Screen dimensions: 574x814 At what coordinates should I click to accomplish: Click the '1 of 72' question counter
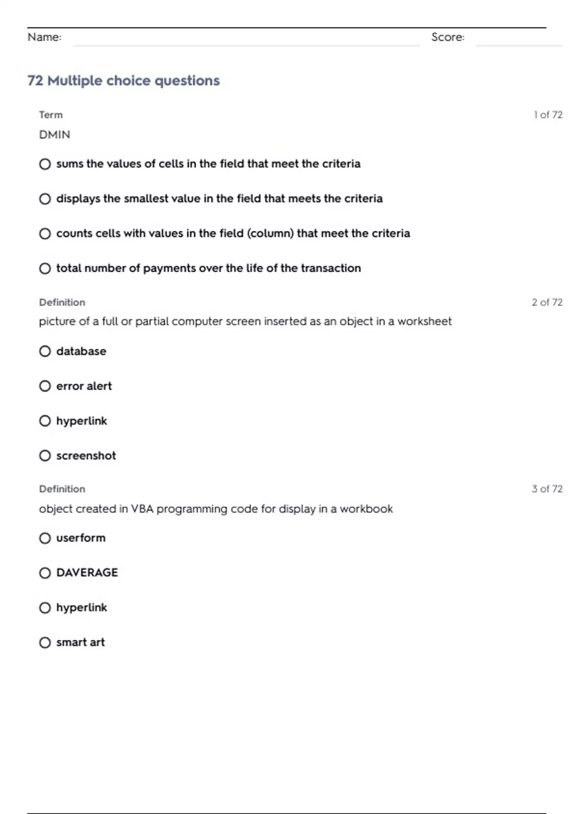tap(548, 115)
